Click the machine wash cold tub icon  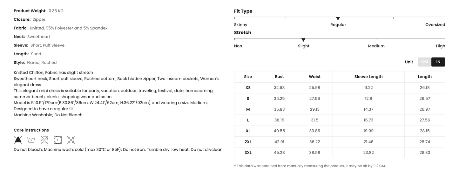click(x=31, y=140)
